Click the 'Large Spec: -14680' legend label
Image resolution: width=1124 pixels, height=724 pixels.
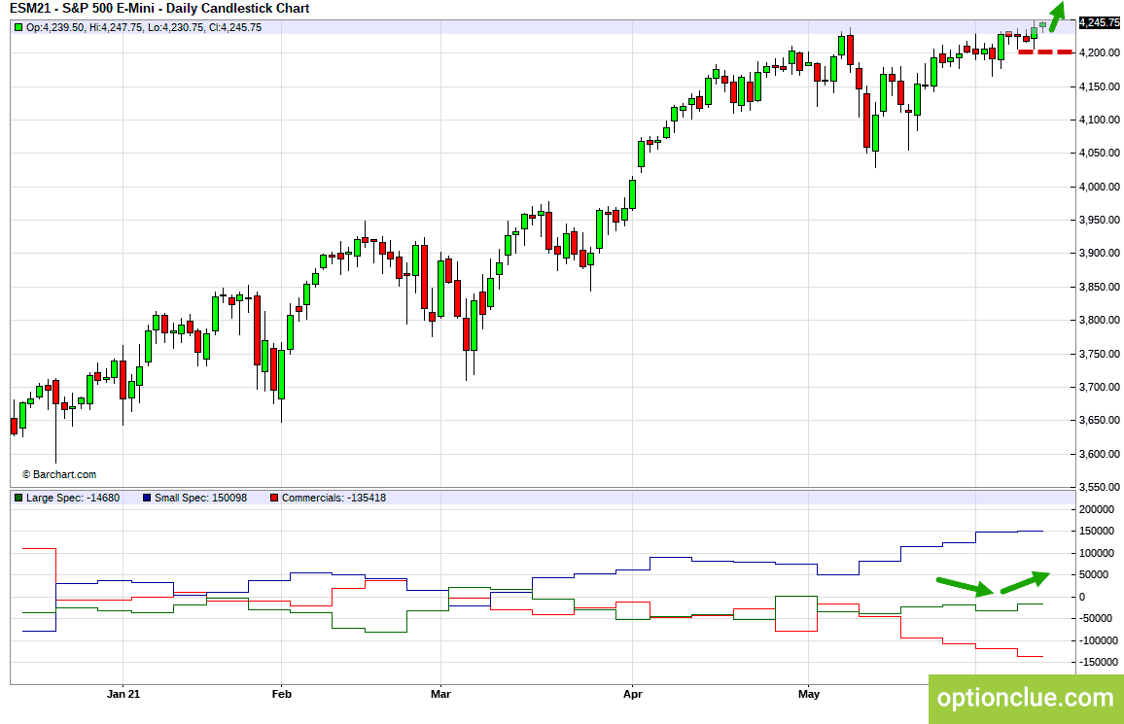click(x=73, y=498)
